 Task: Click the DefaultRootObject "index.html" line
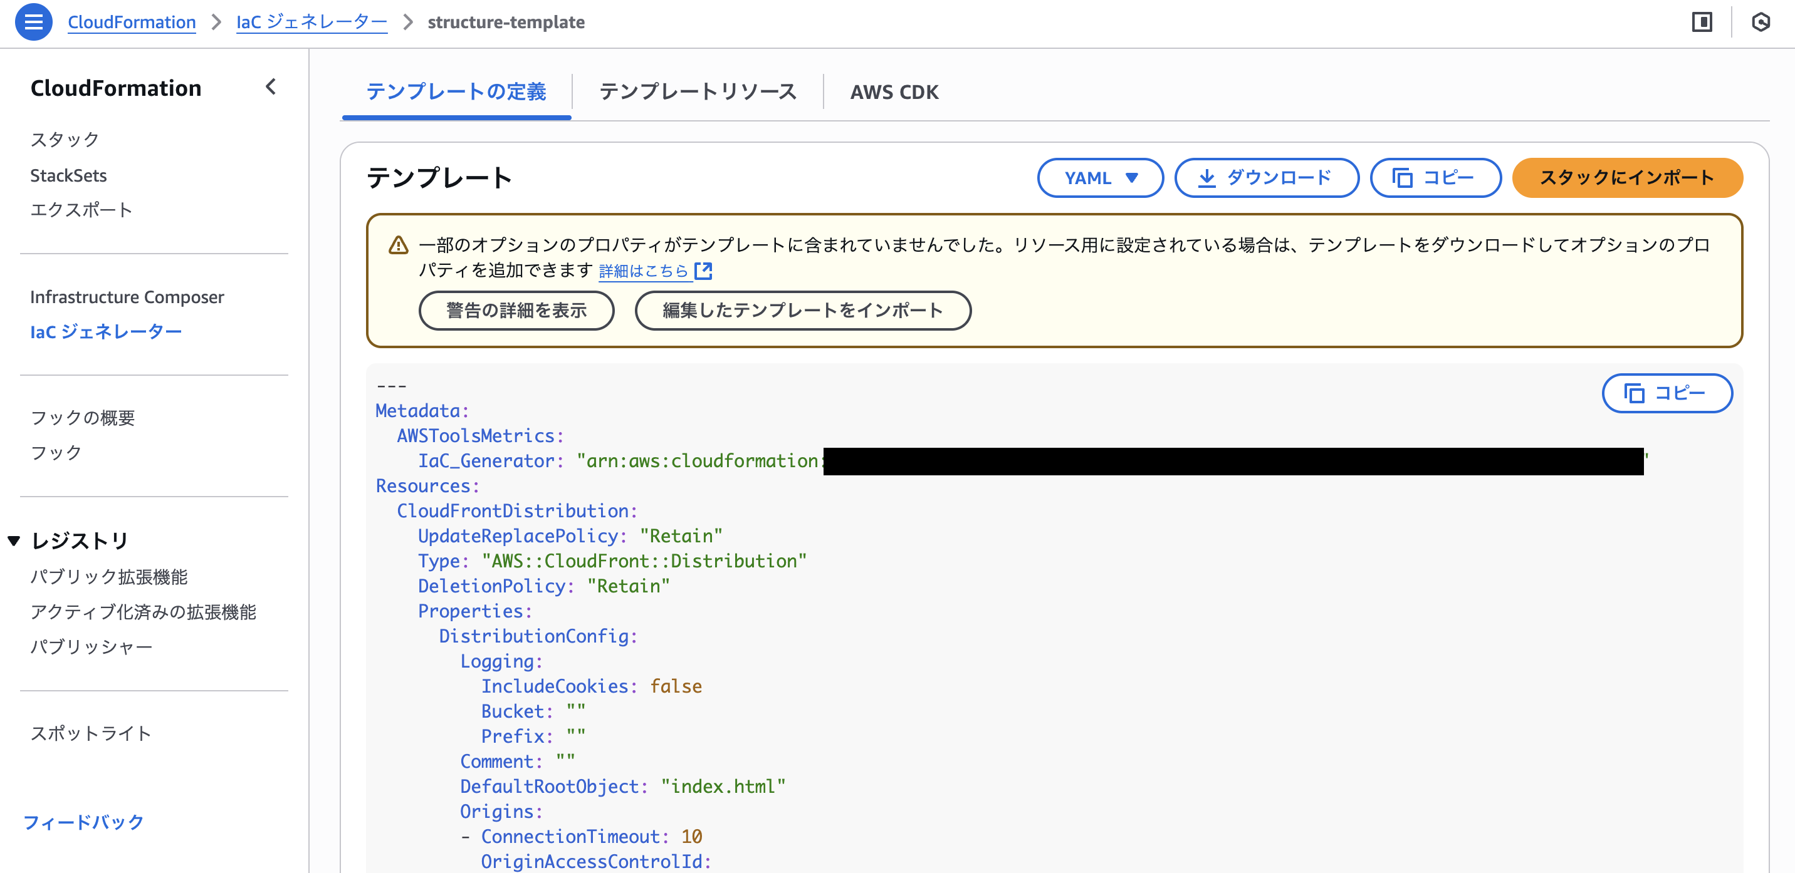pyautogui.click(x=622, y=787)
